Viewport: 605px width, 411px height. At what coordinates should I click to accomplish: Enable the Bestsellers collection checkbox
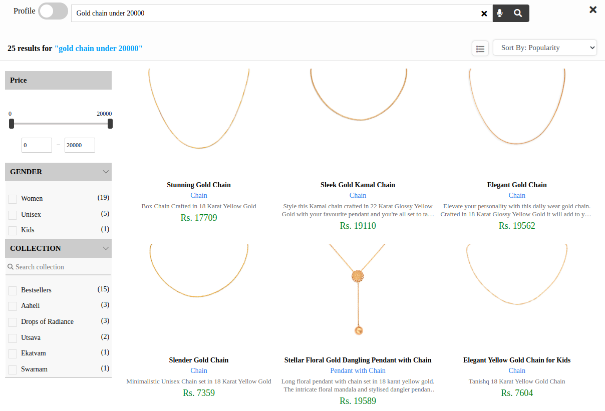(13, 291)
